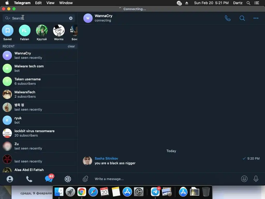The image size is (265, 199).
Task: Open the ryuk bot chat
Action: pos(39,120)
